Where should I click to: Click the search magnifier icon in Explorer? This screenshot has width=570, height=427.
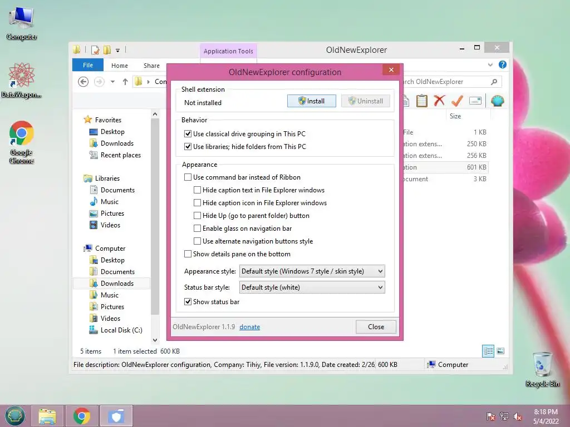point(494,82)
